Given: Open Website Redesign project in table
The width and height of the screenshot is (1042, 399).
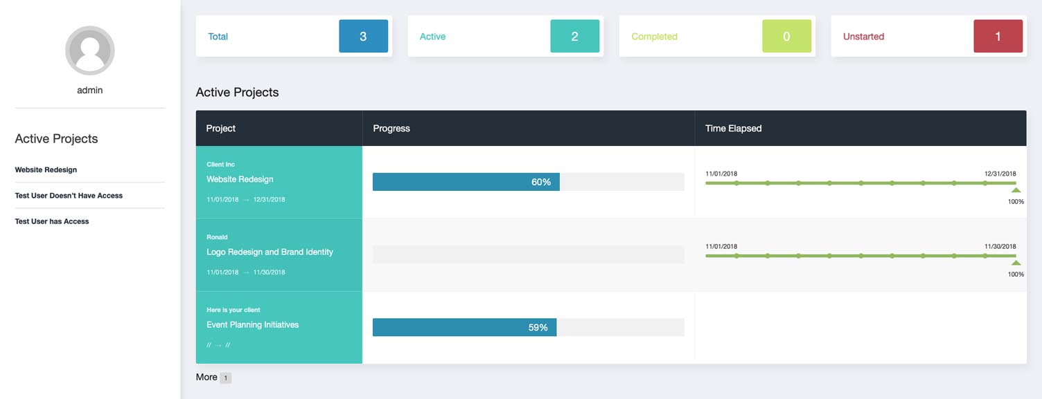Looking at the screenshot, I should pyautogui.click(x=240, y=179).
